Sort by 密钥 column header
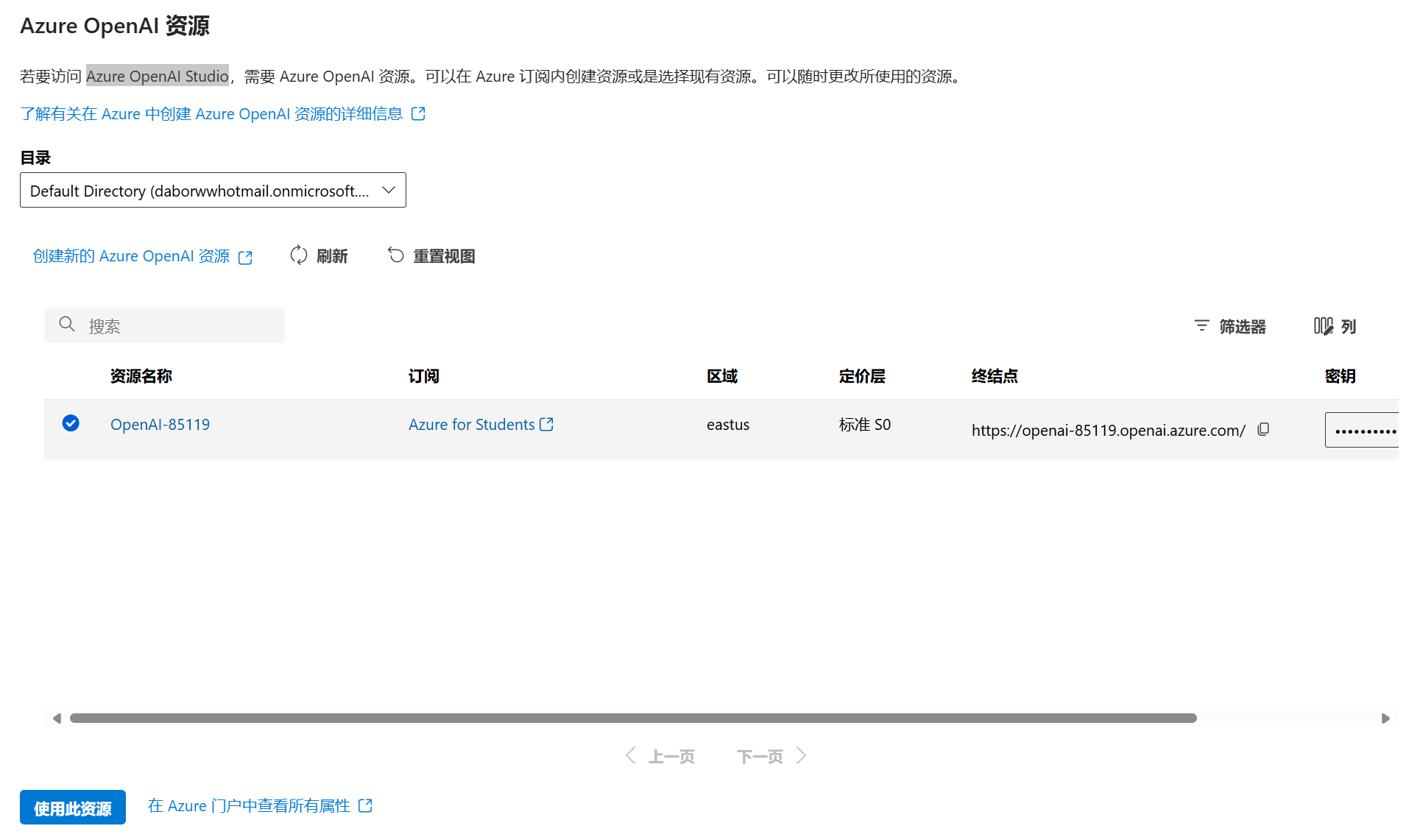 point(1340,376)
